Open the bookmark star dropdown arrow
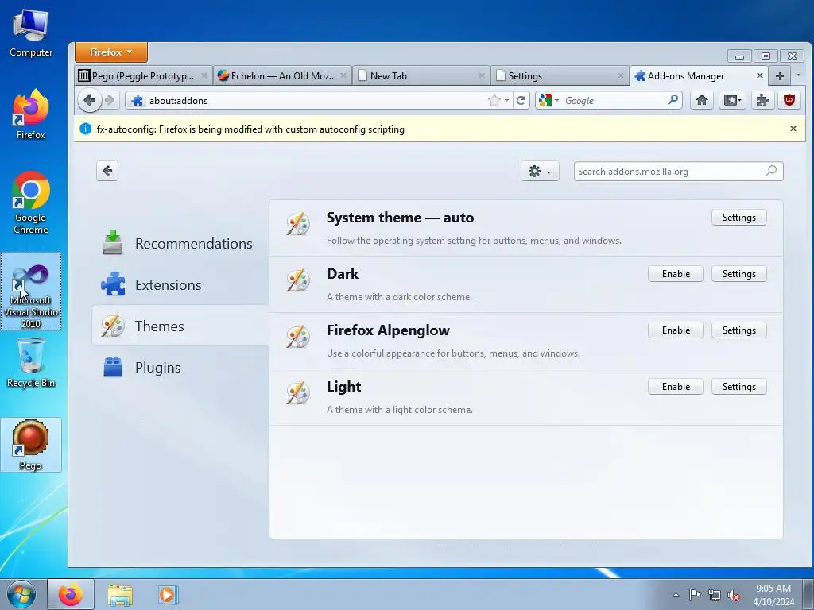 point(506,101)
